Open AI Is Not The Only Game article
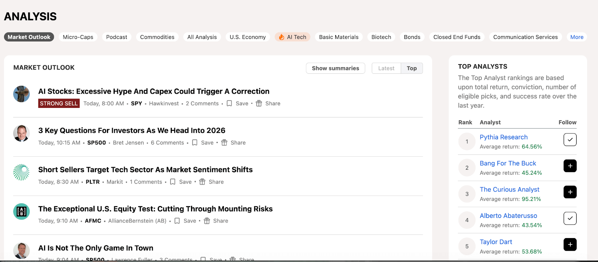Screen dimensions: 598x262 (x=96, y=248)
